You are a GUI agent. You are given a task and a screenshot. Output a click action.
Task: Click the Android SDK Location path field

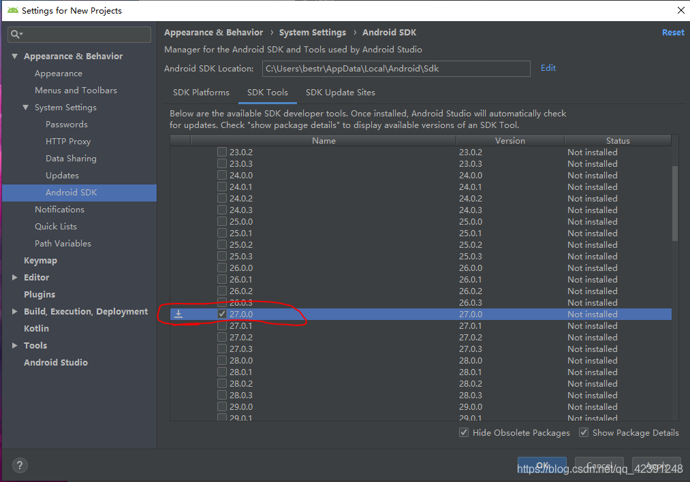pyautogui.click(x=396, y=68)
